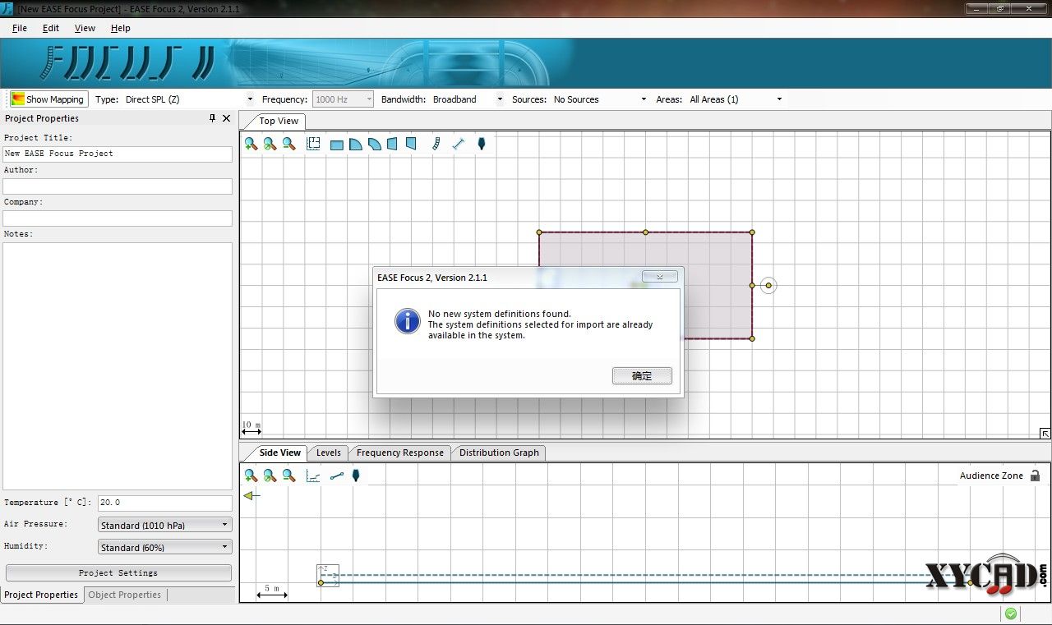1052x625 pixels.
Task: Select the Top View tab
Action: (x=279, y=121)
